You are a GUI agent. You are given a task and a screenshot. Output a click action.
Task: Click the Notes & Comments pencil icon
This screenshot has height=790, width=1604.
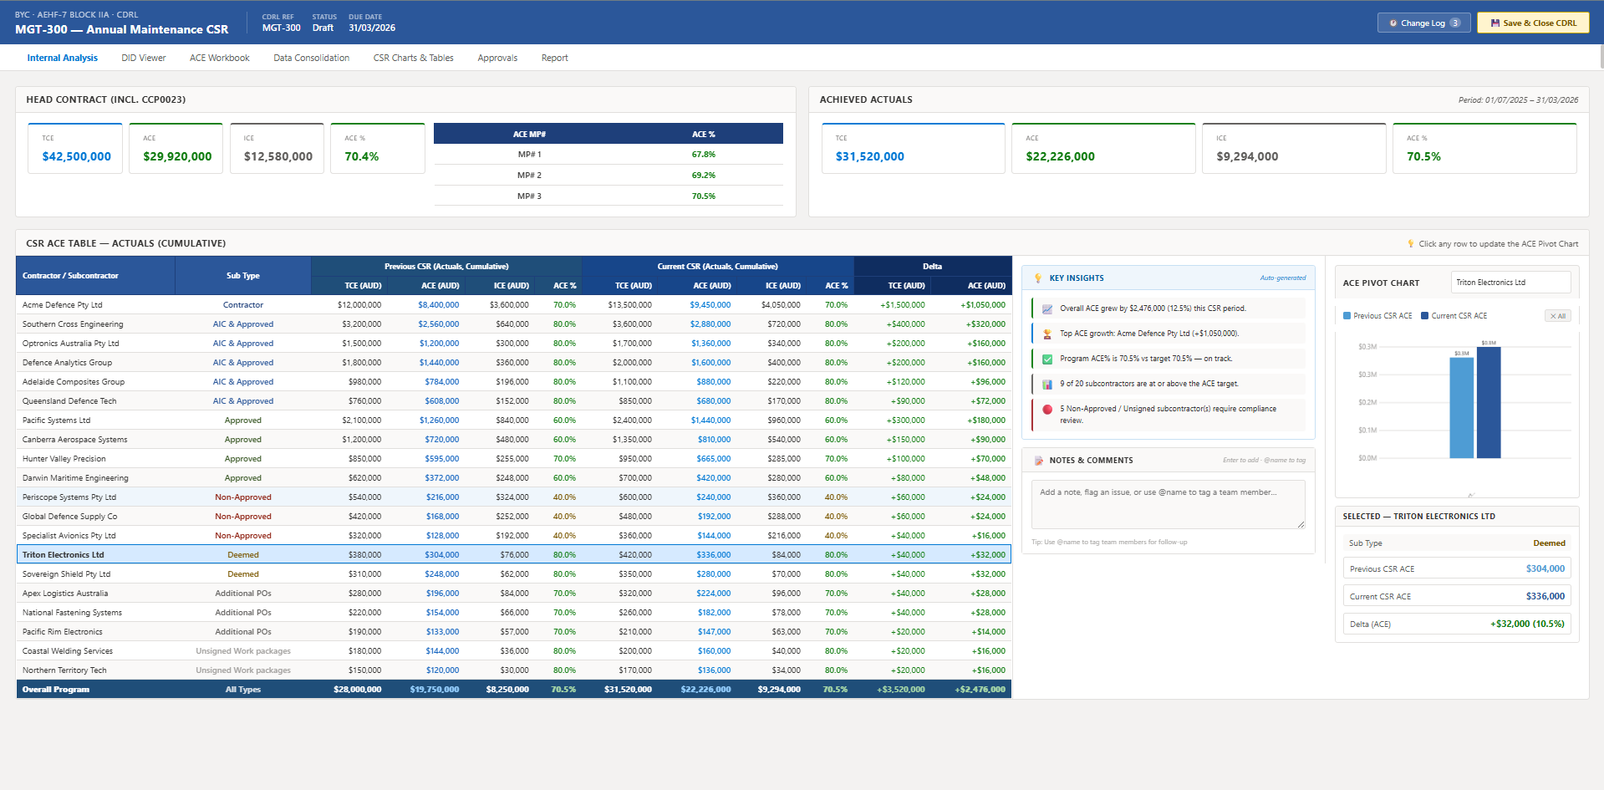click(x=1039, y=461)
